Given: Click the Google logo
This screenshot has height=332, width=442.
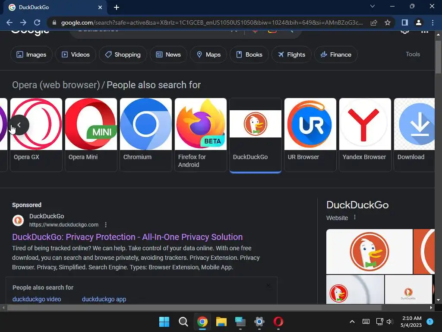Looking at the screenshot, I should [x=30, y=33].
